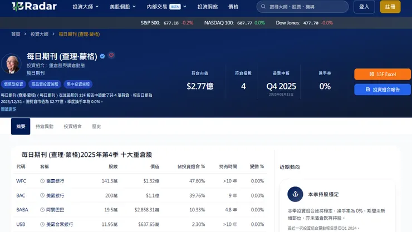
Task: Open the USB ticker link
Action: pyautogui.click(x=21, y=224)
